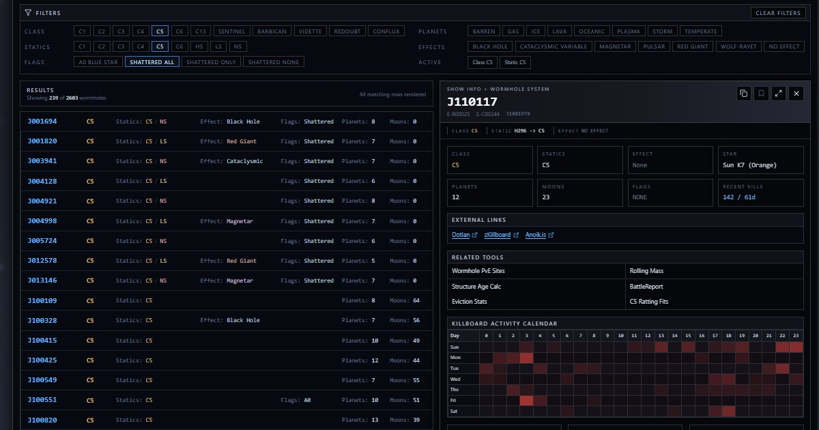Screen dimensions: 819x430
Task: Enable the Black Hole effect filter
Action: tap(490, 46)
